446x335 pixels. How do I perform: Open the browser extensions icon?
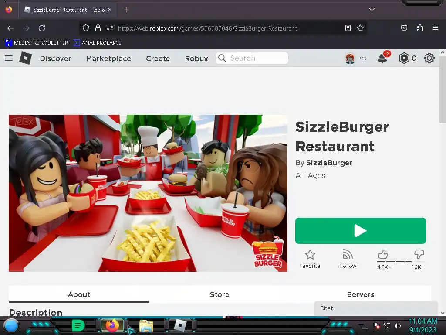[420, 28]
